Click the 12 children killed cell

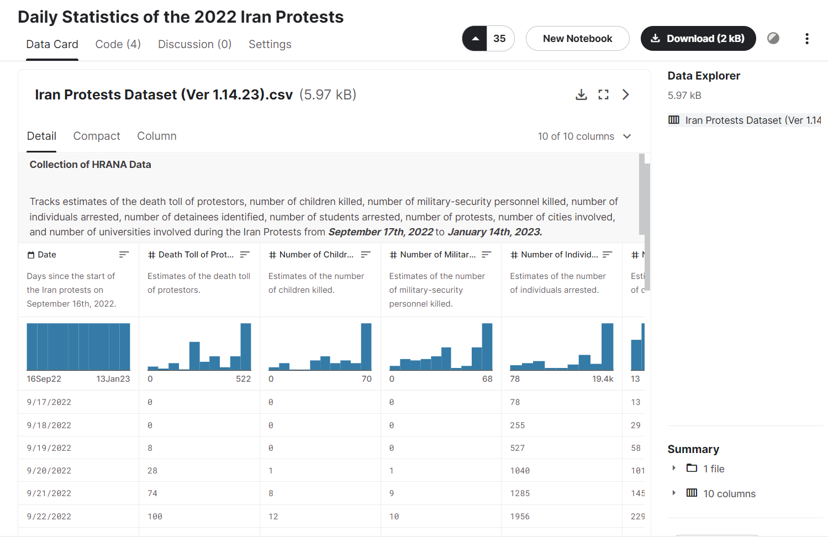click(273, 517)
